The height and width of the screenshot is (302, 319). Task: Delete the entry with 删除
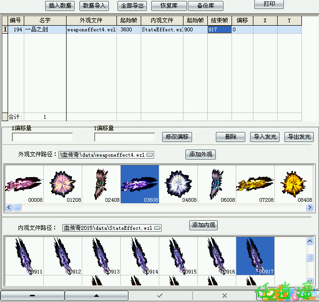coord(231,137)
